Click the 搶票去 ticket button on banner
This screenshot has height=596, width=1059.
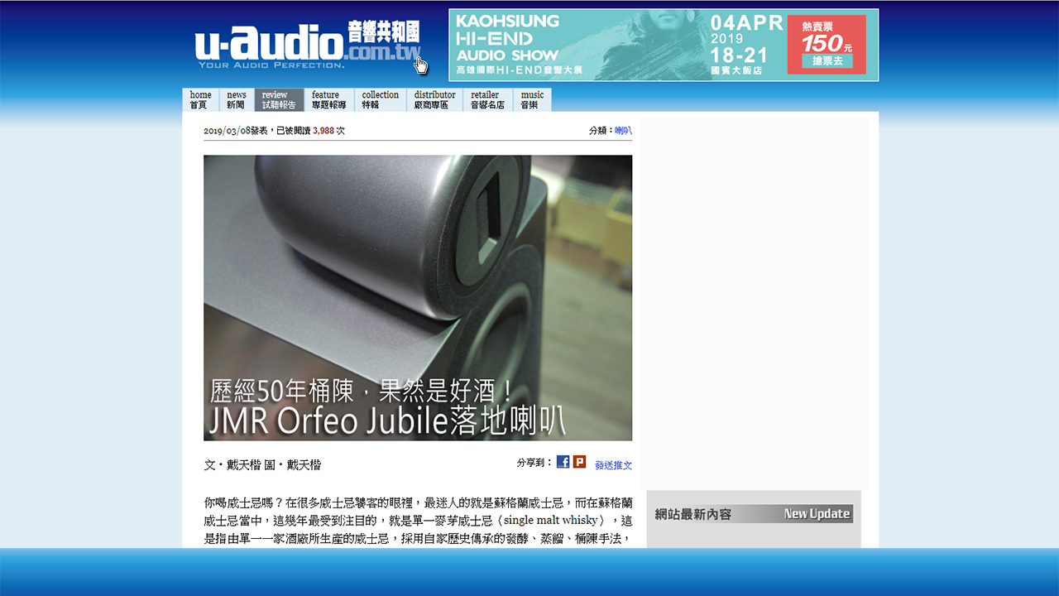tap(827, 61)
